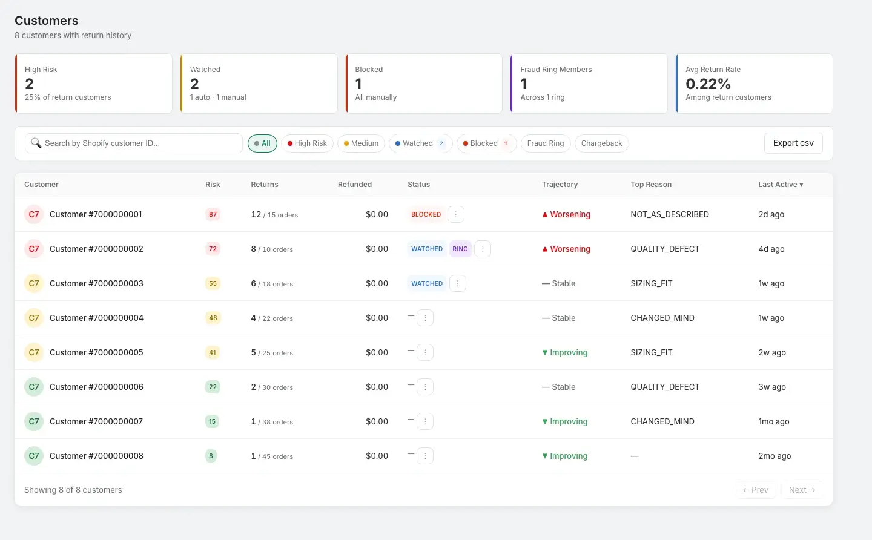Toggle the Watched filter chip

[x=420, y=143]
